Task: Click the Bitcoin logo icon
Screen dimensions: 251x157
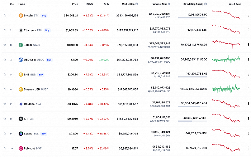Action: (x=21, y=16)
